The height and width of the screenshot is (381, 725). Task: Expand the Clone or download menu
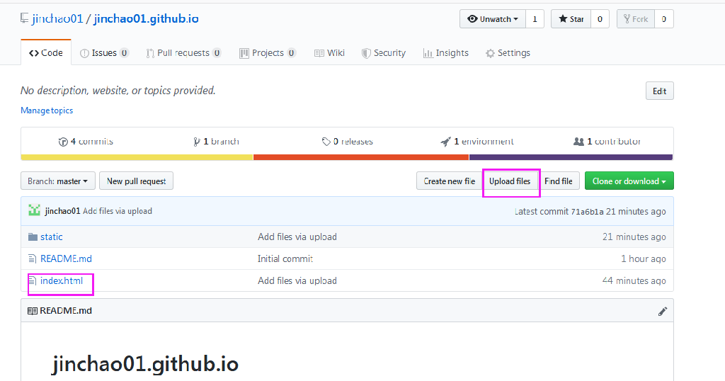click(629, 181)
